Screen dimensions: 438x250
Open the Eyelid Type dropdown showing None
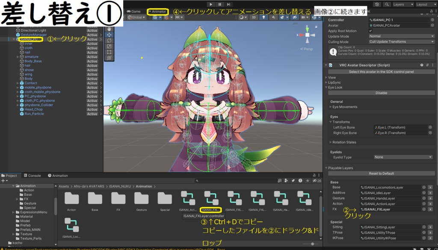[402, 157]
